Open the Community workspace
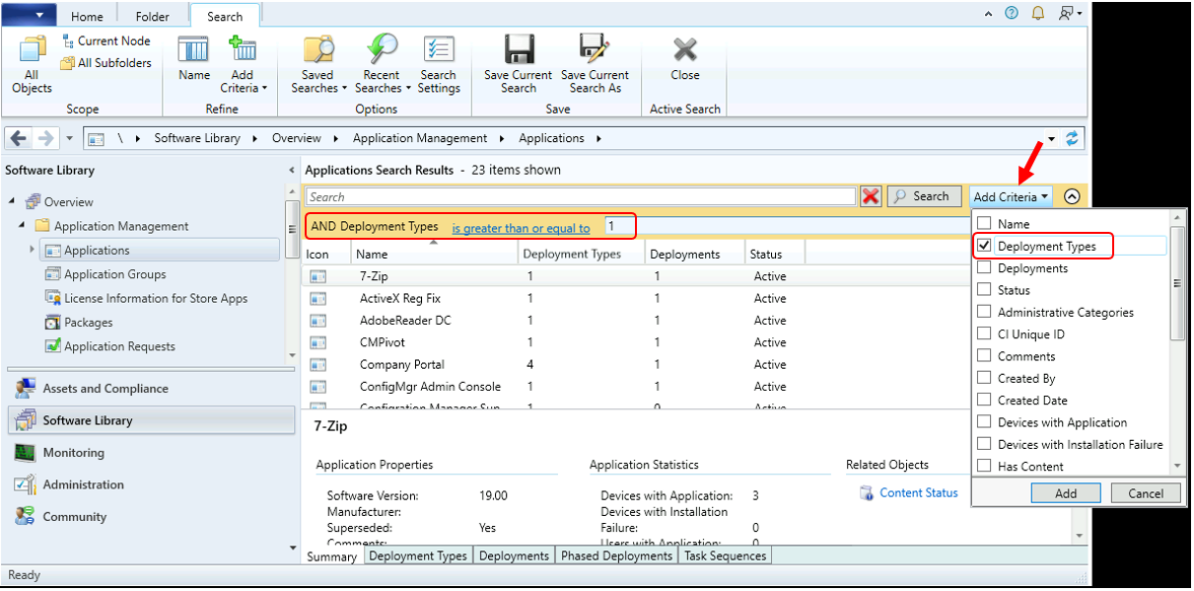 [24, 516]
